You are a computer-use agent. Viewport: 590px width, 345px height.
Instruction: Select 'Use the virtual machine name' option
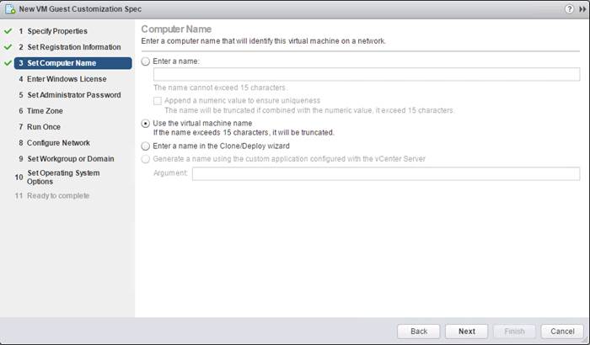coord(146,123)
